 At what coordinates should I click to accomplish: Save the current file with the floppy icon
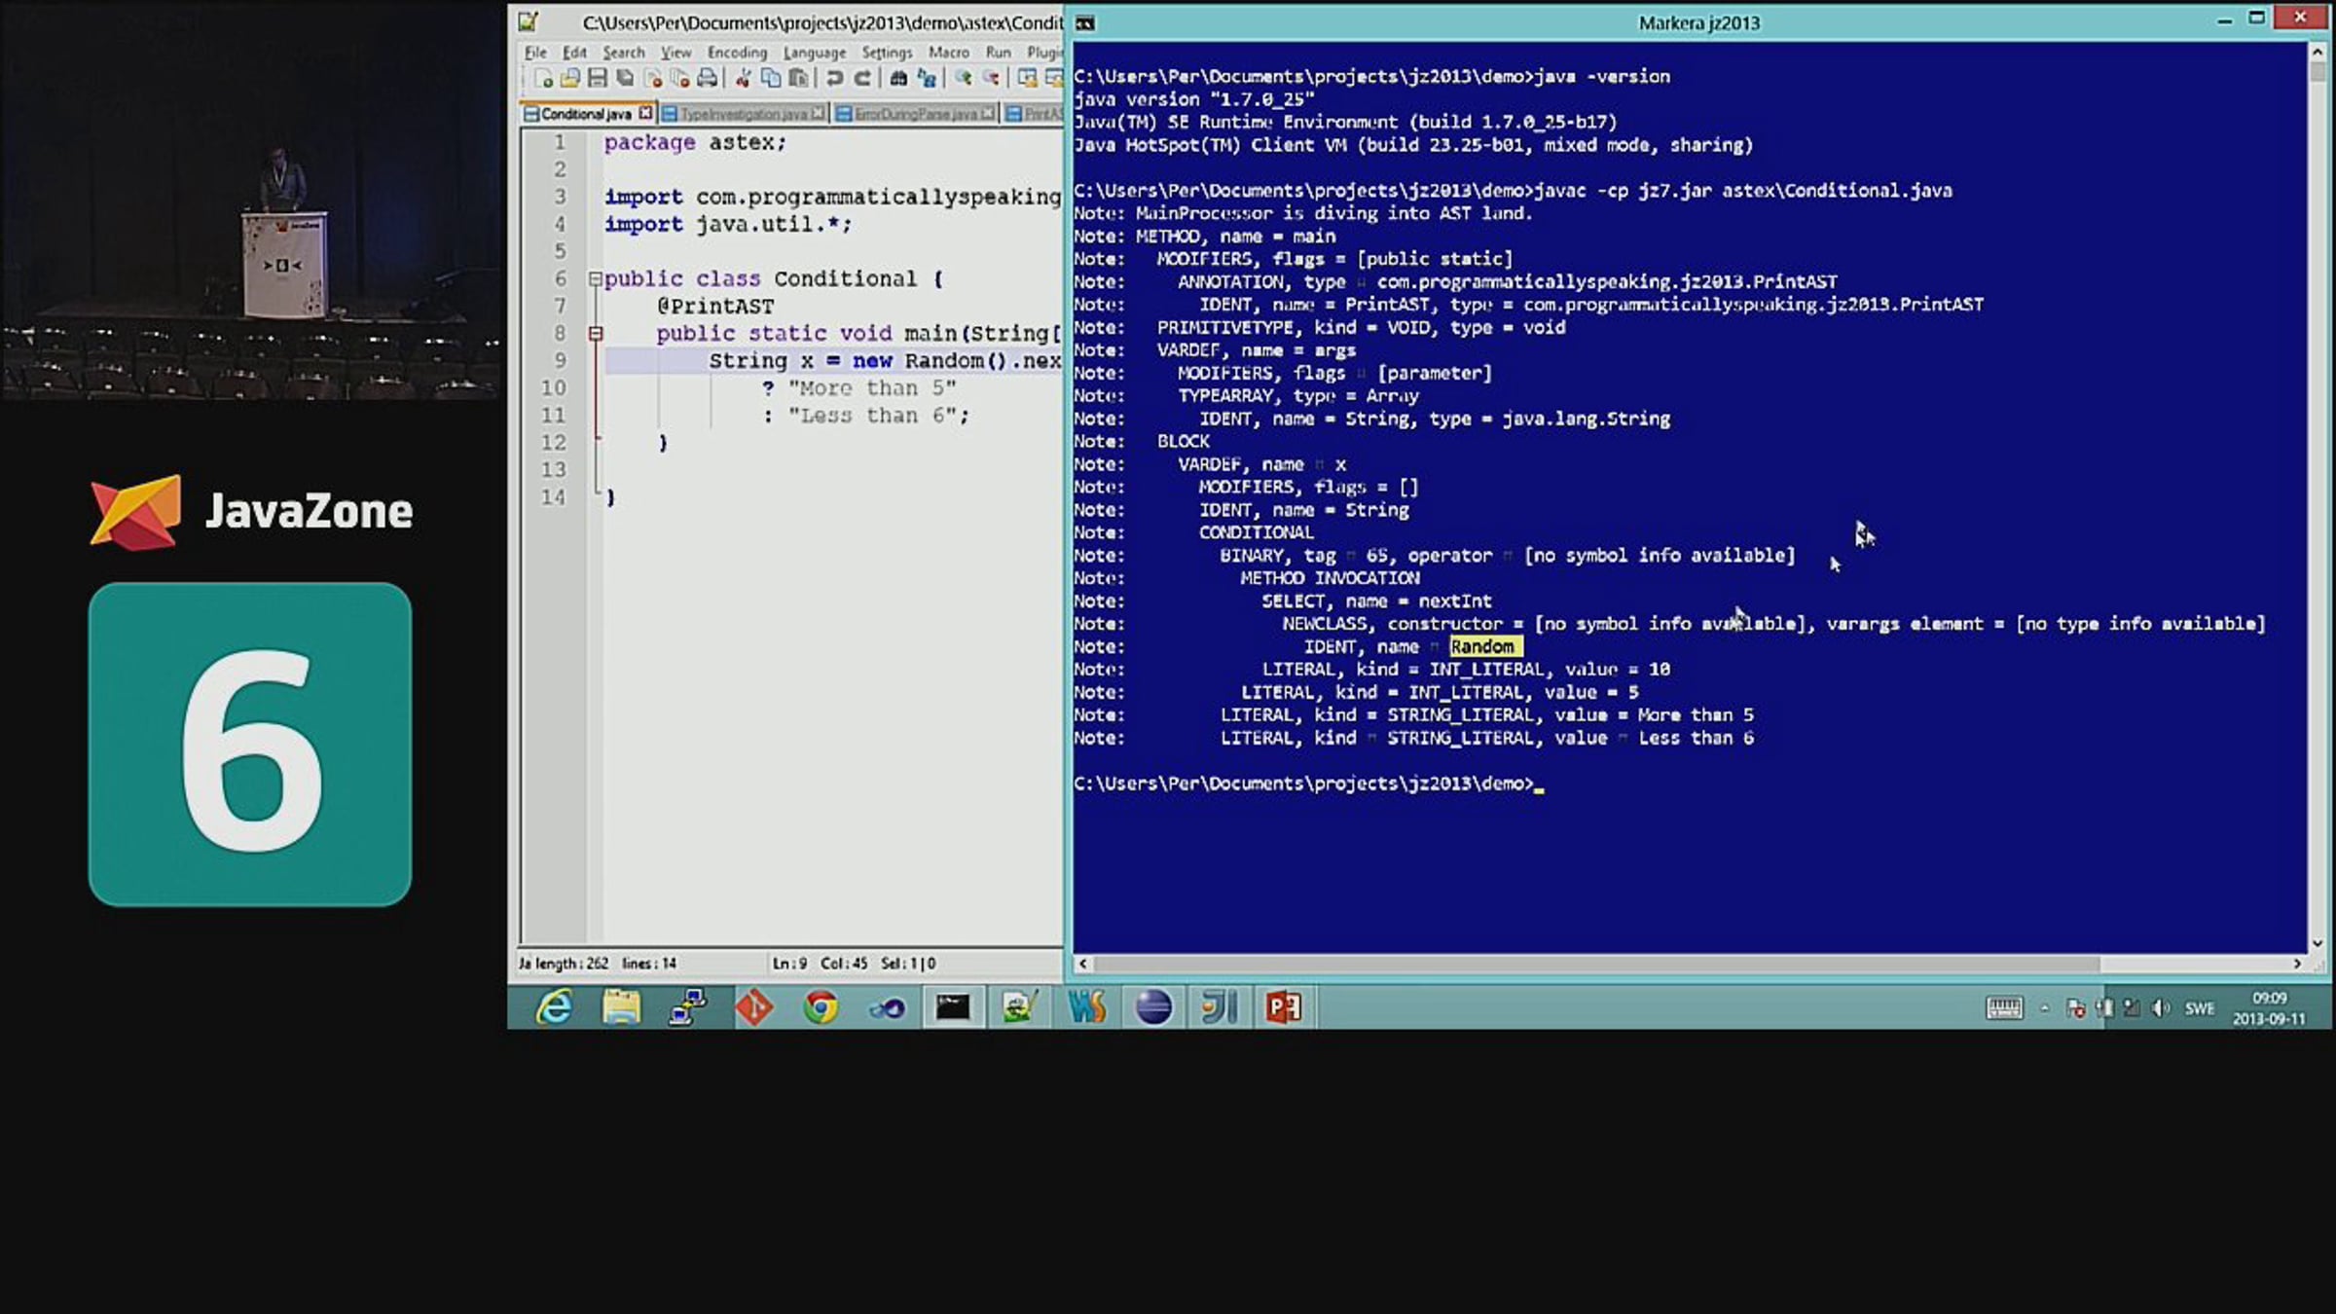[598, 79]
